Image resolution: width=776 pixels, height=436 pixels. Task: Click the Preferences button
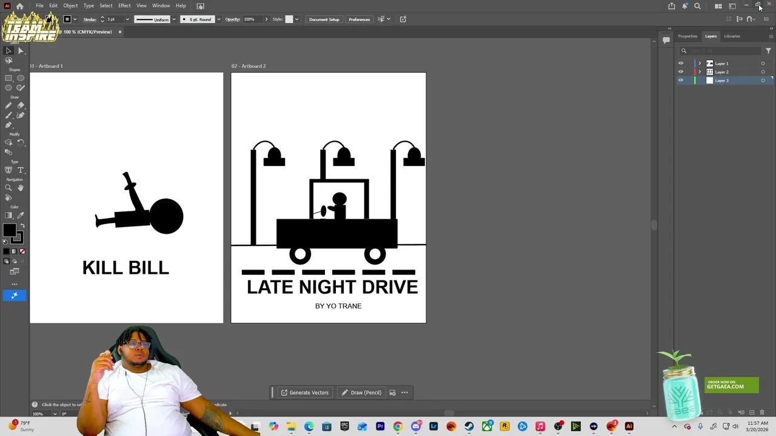[359, 19]
